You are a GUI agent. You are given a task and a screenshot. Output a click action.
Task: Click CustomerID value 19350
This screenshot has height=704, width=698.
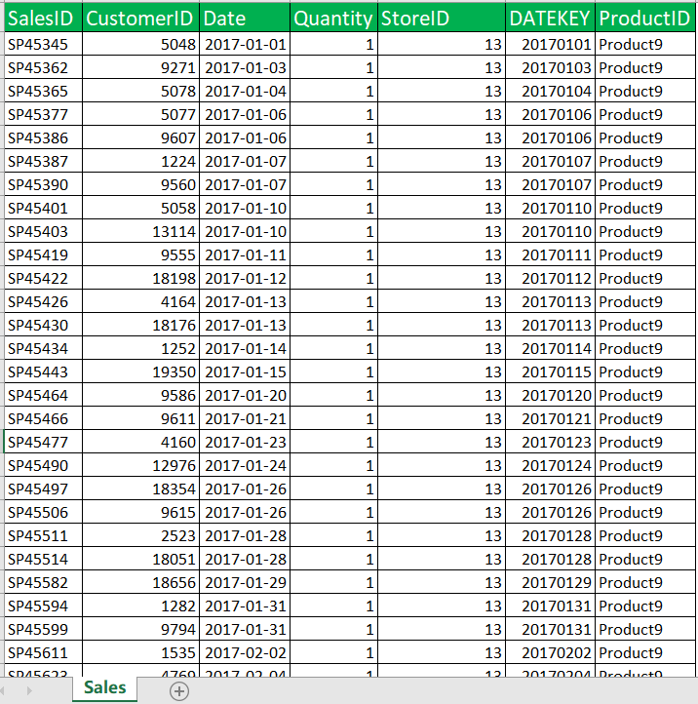[x=141, y=372]
